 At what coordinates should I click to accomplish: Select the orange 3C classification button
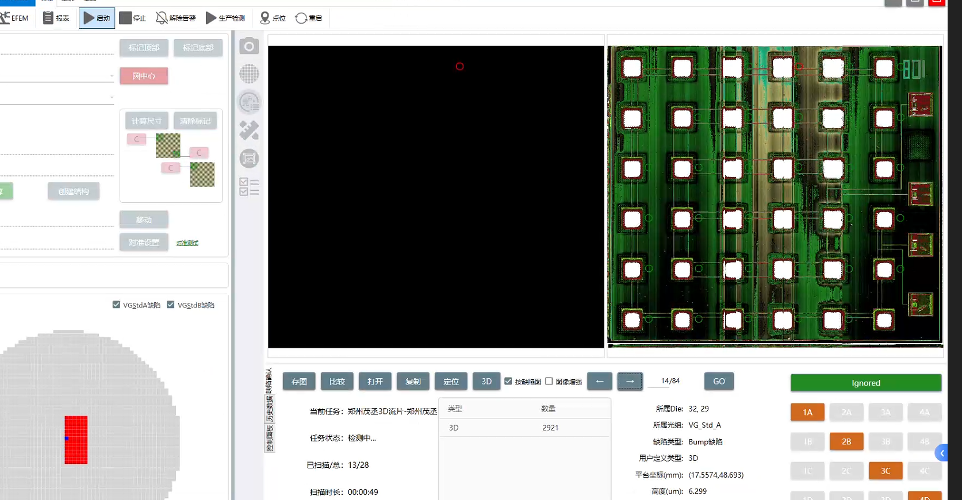(x=886, y=471)
